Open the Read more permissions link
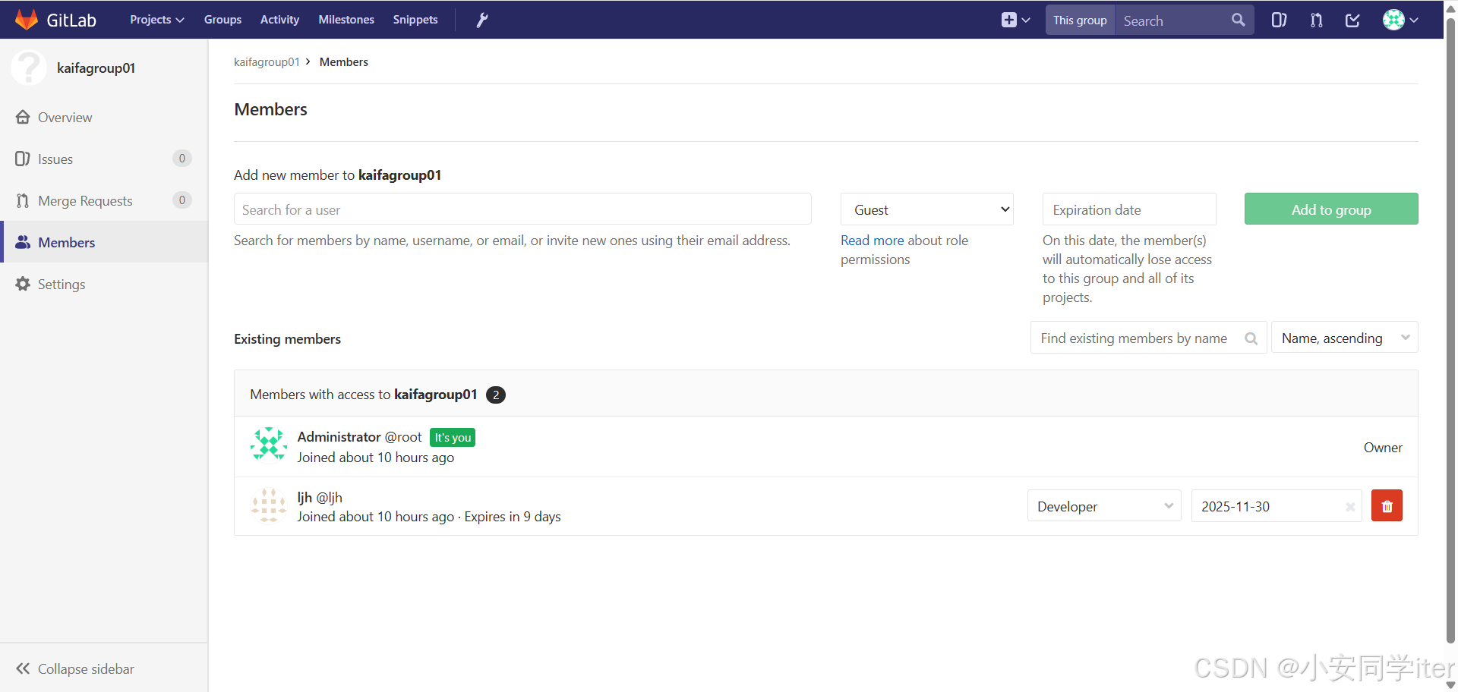 click(872, 241)
